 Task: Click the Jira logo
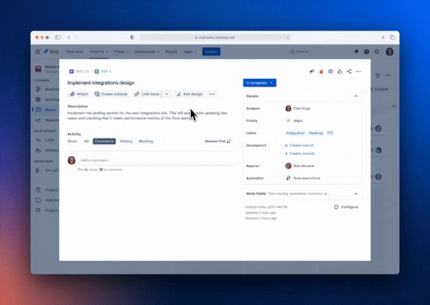[x=51, y=51]
